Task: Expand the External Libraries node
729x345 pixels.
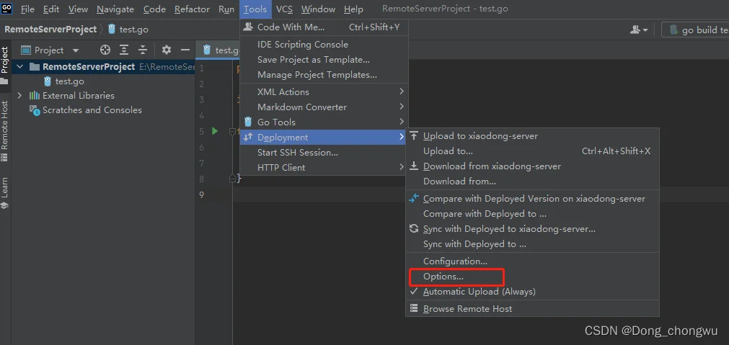Action: coord(19,95)
